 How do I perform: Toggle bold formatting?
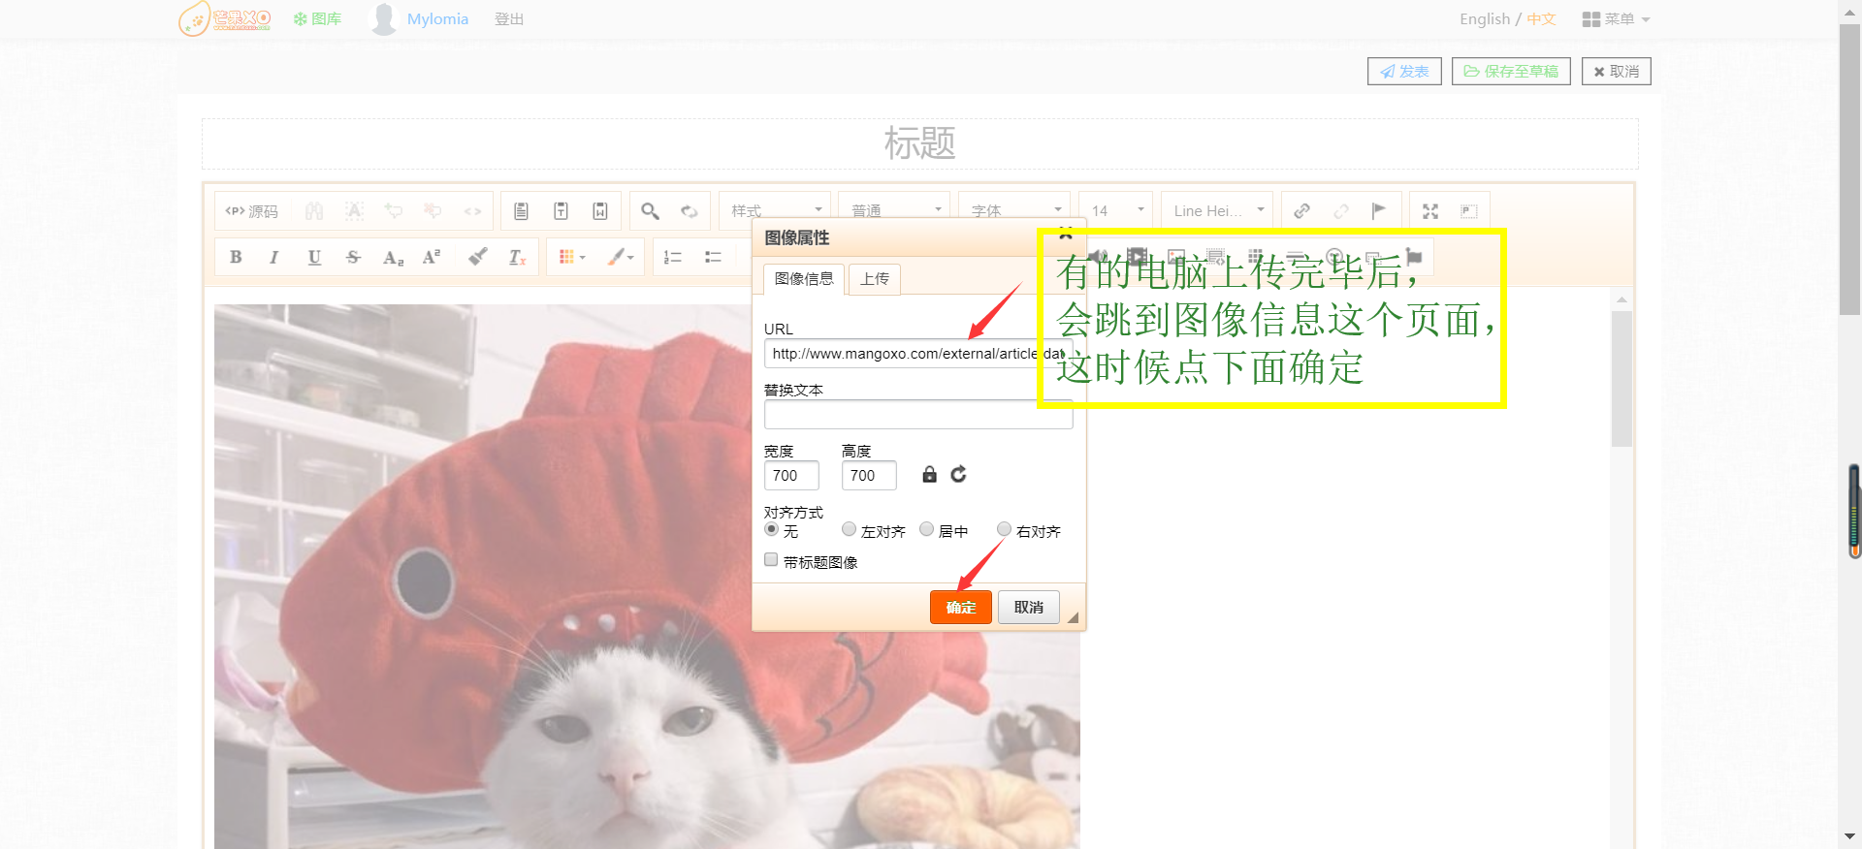(x=236, y=257)
